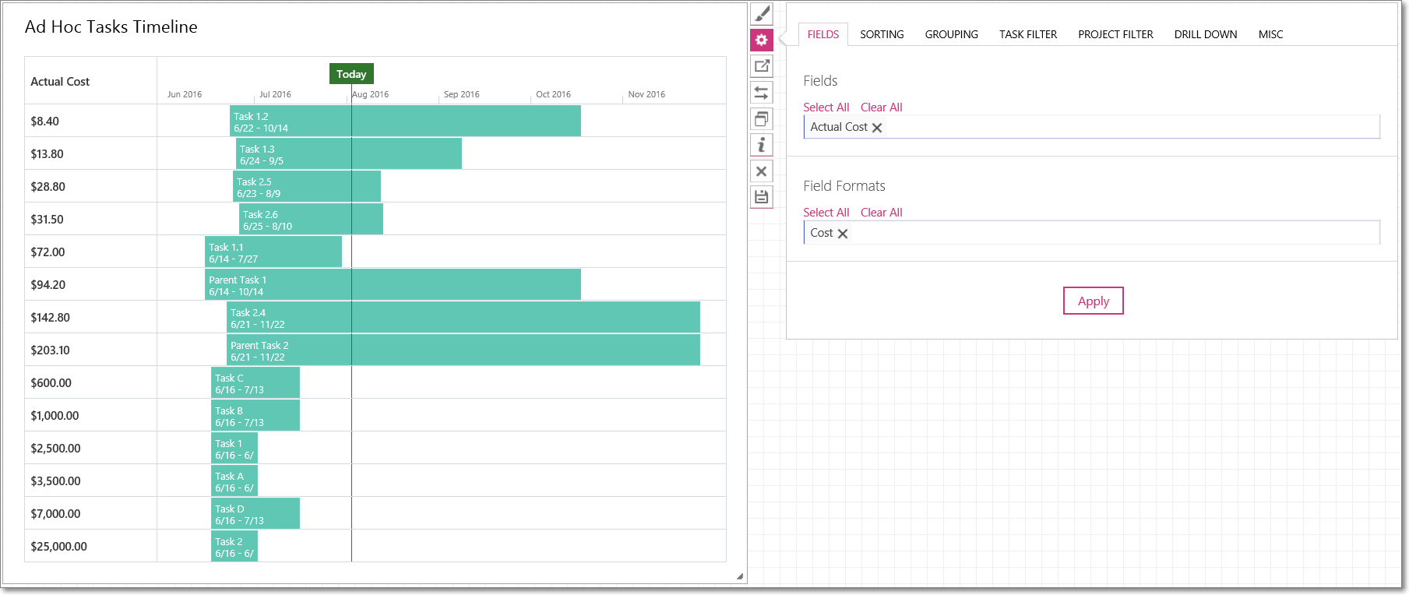Click the export/open-in-new icon
1409x595 pixels.
tap(762, 66)
